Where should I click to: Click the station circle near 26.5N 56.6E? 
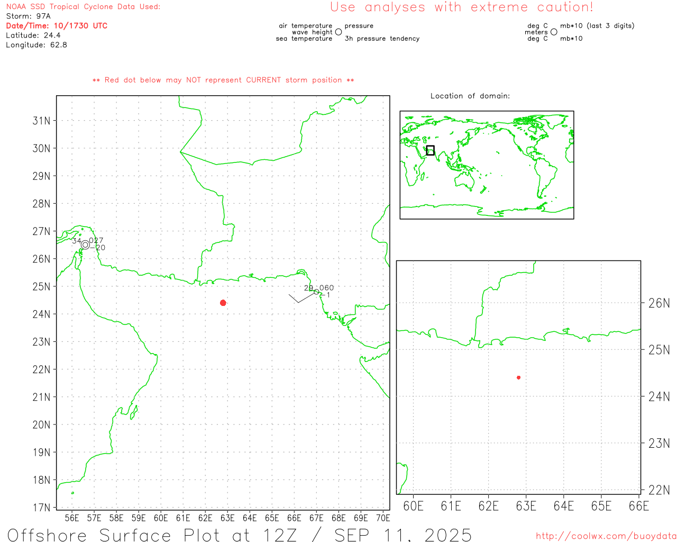(x=85, y=245)
